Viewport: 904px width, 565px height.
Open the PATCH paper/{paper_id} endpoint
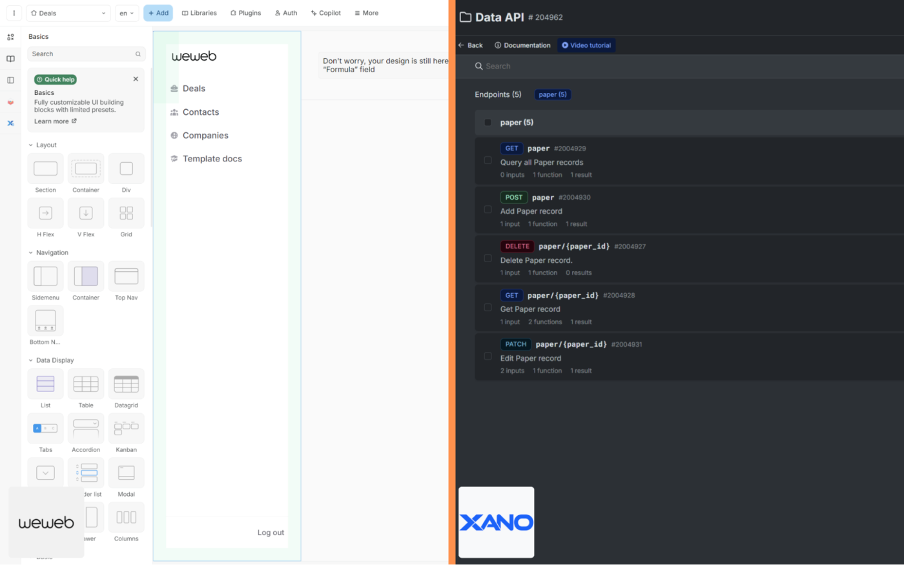point(689,357)
